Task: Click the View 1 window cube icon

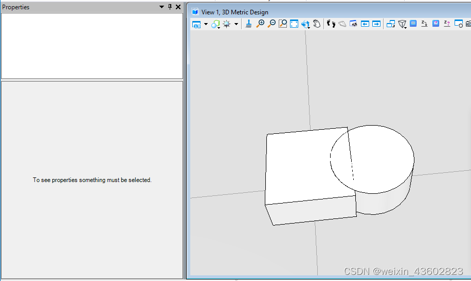Action: point(195,12)
